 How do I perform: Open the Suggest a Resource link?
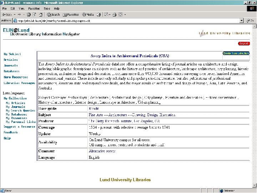19,127
